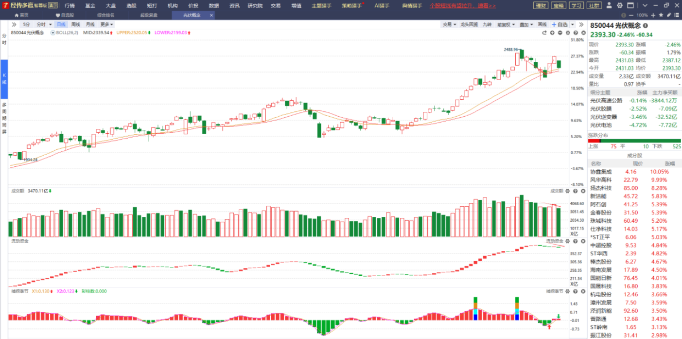Click the 理财 button
This screenshot has width=682, height=339.
pyautogui.click(x=540, y=5)
